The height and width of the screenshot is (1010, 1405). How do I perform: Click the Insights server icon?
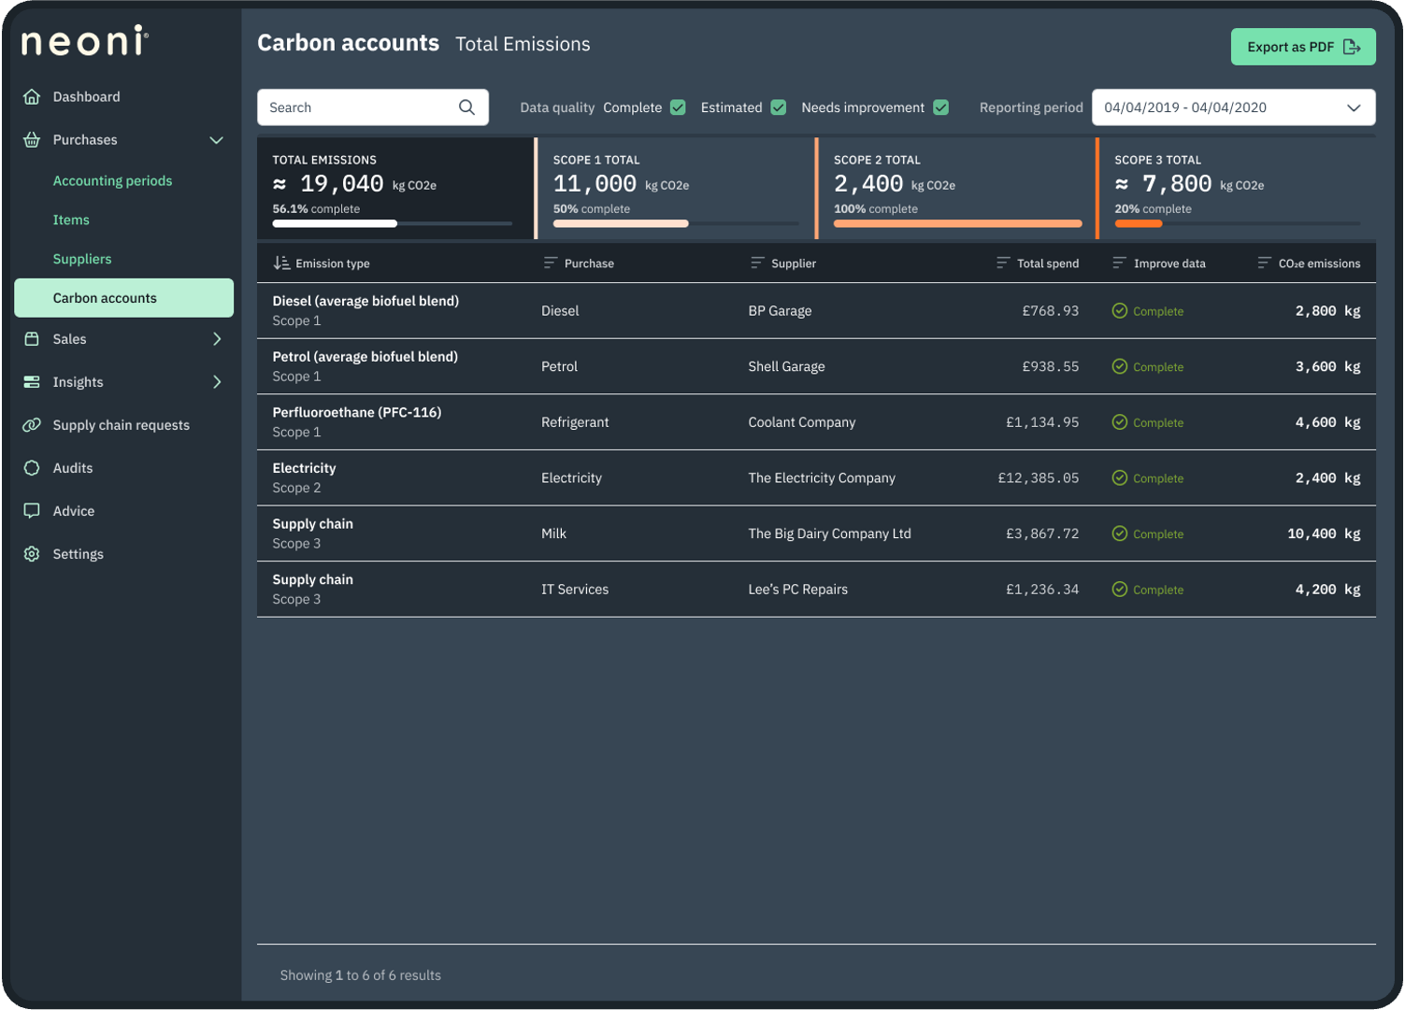(x=32, y=382)
